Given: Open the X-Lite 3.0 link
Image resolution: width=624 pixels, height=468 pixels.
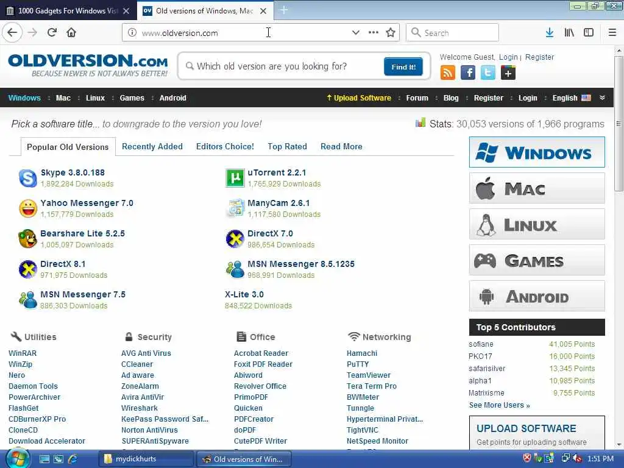Looking at the screenshot, I should tap(244, 294).
